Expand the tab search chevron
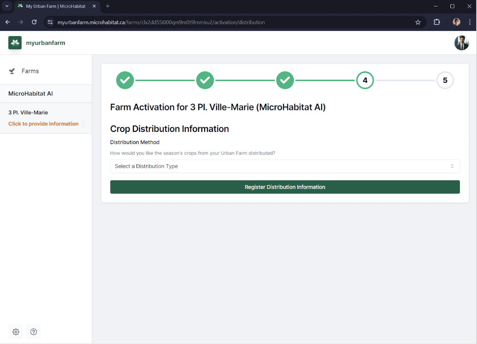 point(7,6)
